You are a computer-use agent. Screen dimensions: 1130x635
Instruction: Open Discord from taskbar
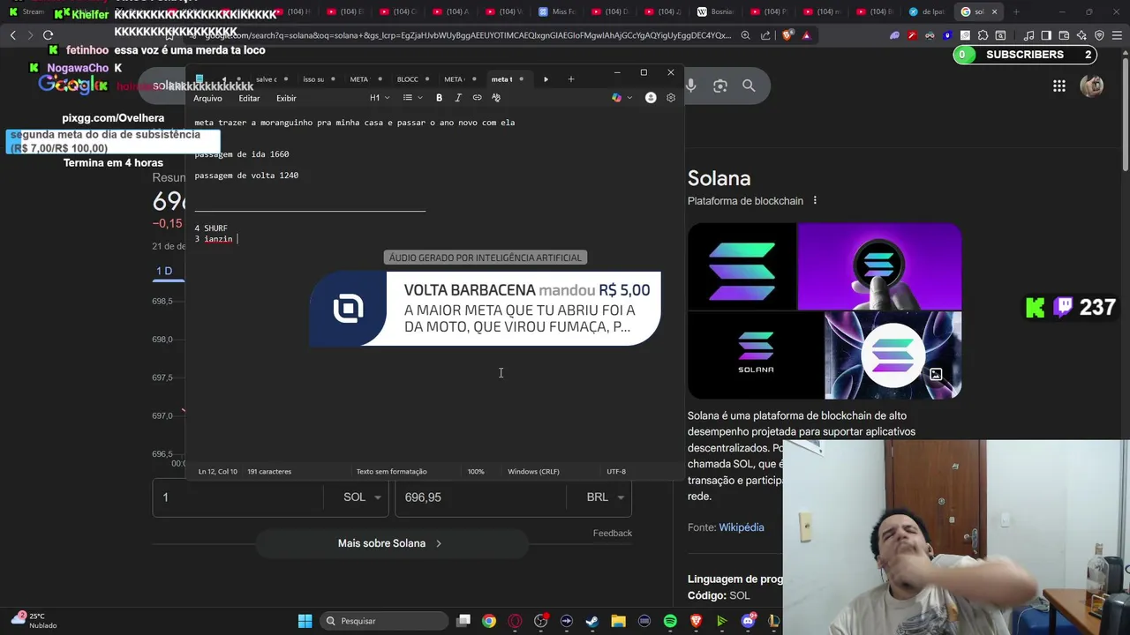pos(748,621)
